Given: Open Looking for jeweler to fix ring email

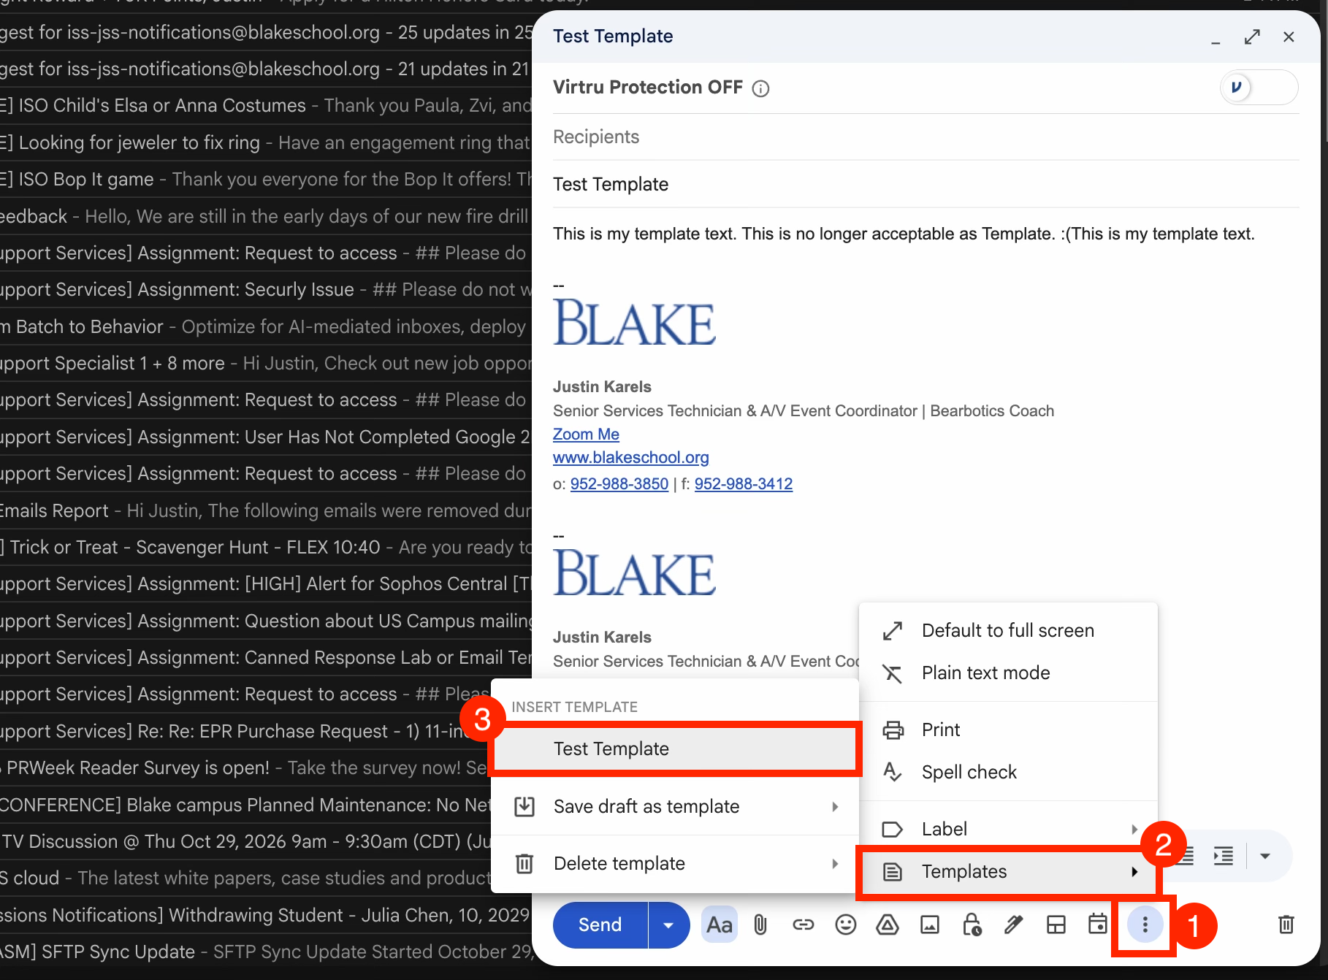Looking at the screenshot, I should pos(266,142).
